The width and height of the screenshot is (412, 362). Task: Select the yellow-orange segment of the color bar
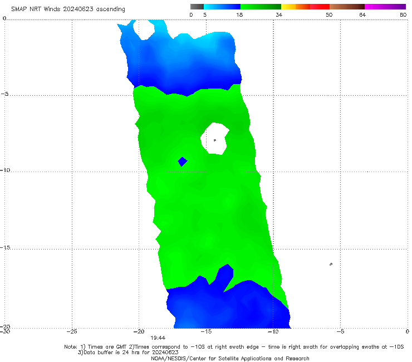(x=296, y=7)
